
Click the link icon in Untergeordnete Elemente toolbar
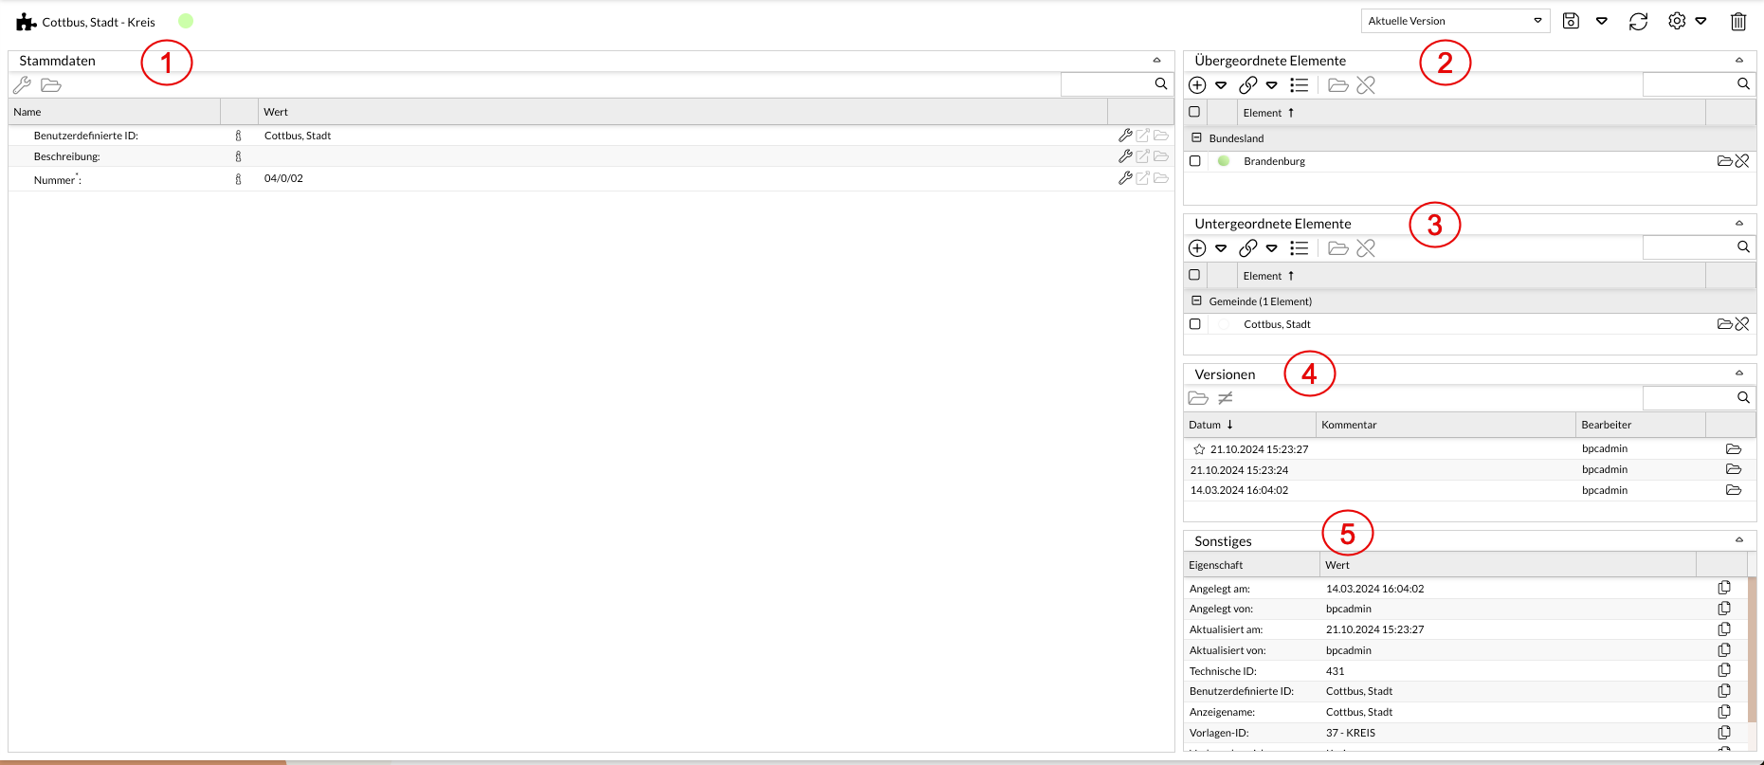click(1248, 248)
